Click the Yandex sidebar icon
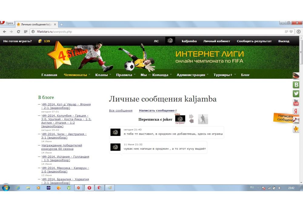The image size is (303, 212). (296, 111)
